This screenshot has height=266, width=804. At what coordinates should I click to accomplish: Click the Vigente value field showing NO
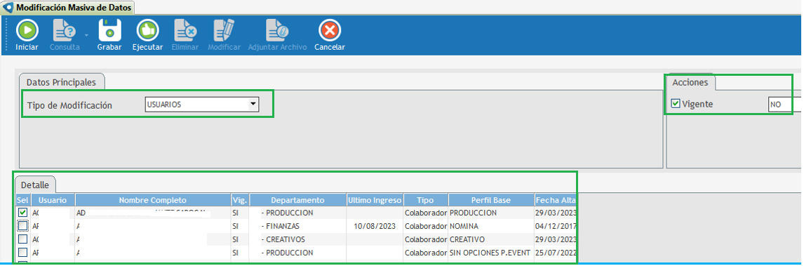pos(784,104)
